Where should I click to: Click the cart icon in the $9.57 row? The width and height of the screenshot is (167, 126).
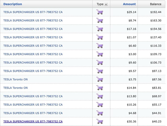[x=99, y=71]
